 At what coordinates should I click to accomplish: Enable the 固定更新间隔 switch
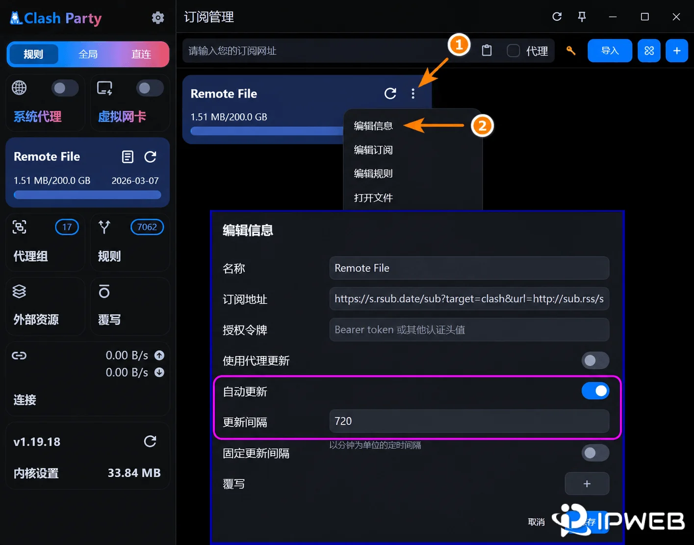[x=595, y=453]
